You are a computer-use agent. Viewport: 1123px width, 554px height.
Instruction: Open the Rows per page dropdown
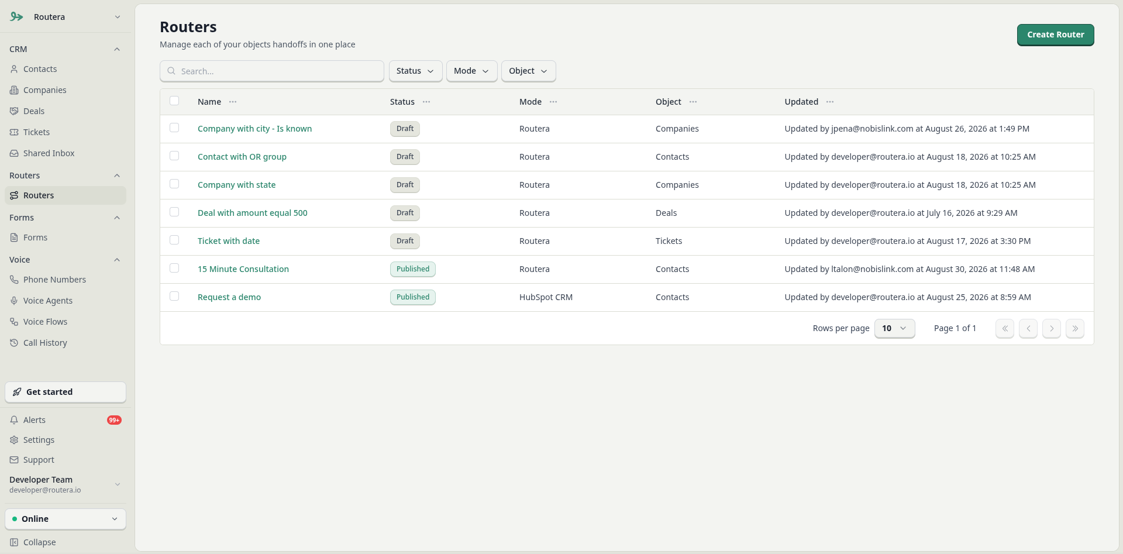click(x=894, y=328)
